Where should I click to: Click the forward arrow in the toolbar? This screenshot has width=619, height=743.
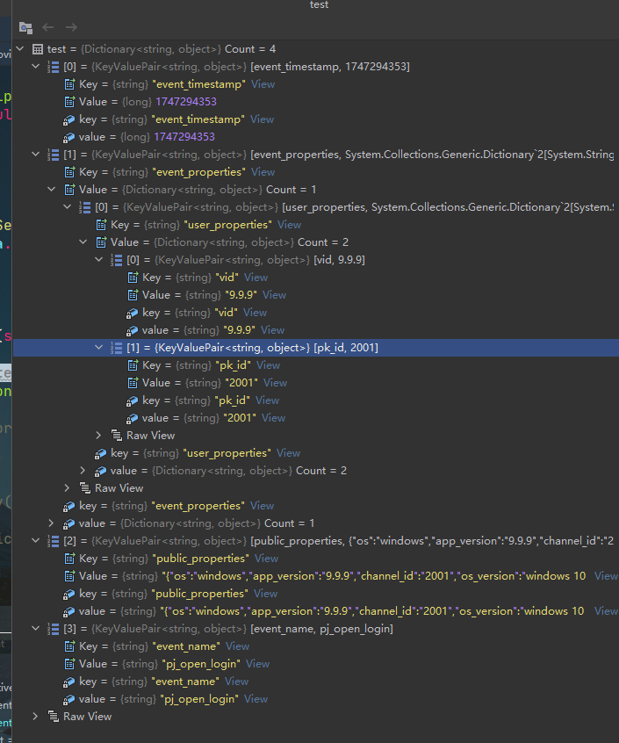[x=71, y=27]
